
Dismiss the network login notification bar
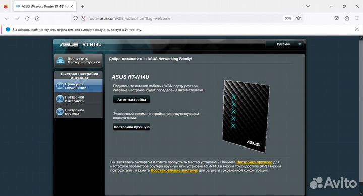(x=357, y=29)
